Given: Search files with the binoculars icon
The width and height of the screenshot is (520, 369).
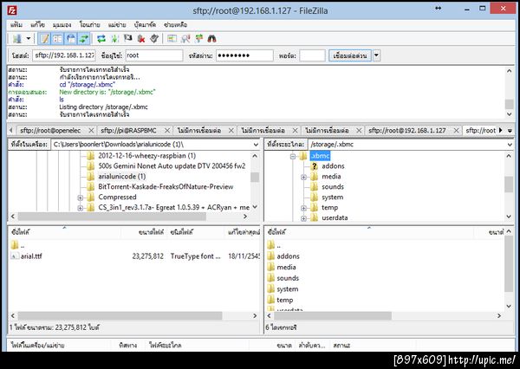Looking at the screenshot, I should [x=211, y=39].
